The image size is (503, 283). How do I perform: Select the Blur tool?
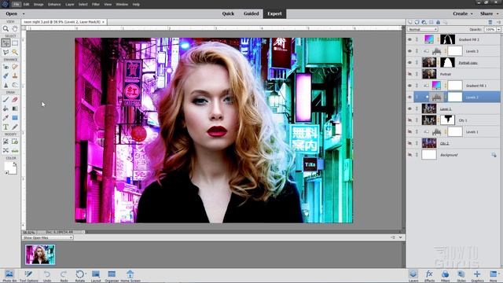pyautogui.click(x=6, y=85)
